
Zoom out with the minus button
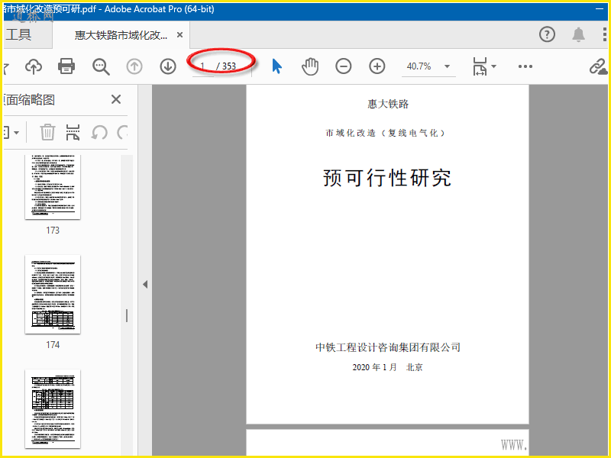tap(343, 66)
